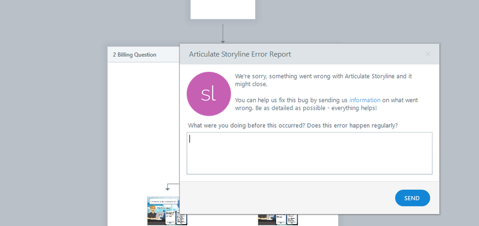Select the left slide thumbnail in Billing Question
The image size is (479, 226).
coord(164,211)
